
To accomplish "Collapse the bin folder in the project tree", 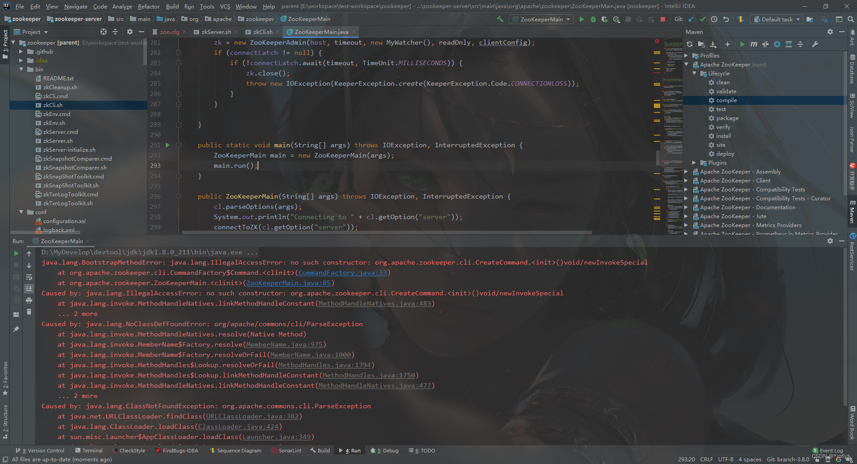I will [x=21, y=69].
